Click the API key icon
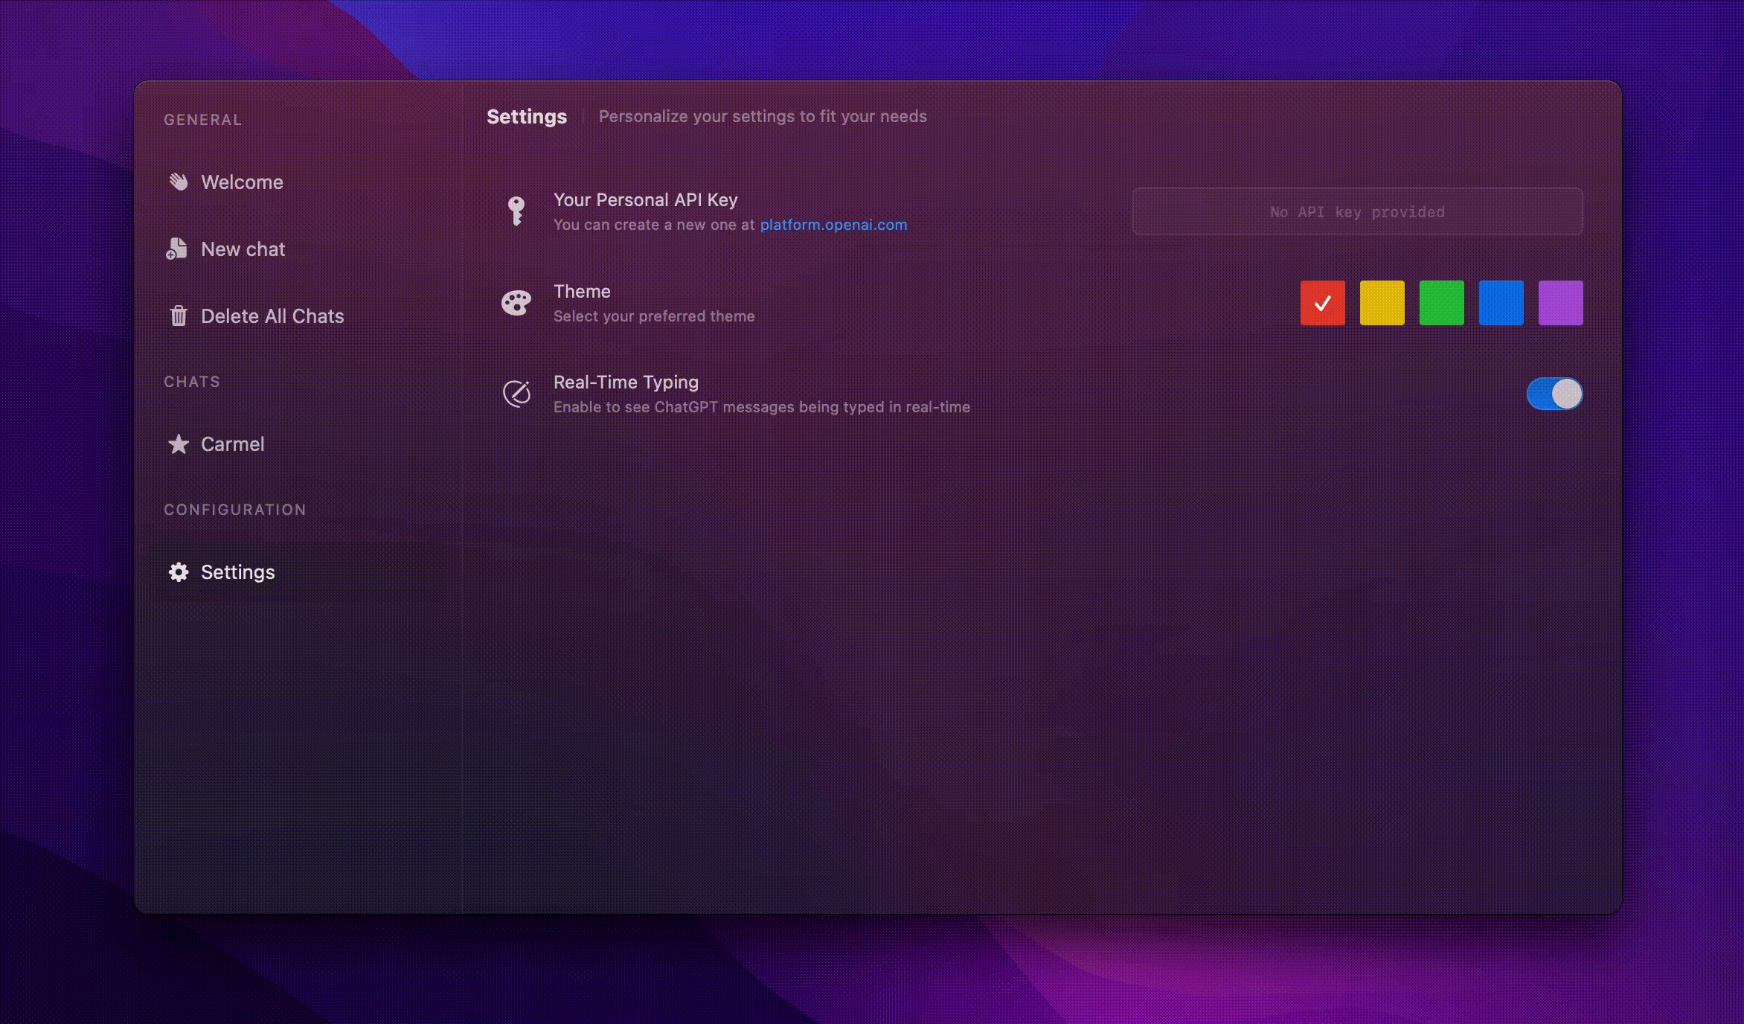Screen dimensions: 1744x1024 [x=516, y=211]
